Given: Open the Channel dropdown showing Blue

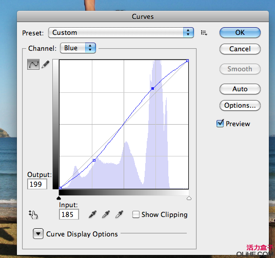Looking at the screenshot, I should click(x=78, y=48).
